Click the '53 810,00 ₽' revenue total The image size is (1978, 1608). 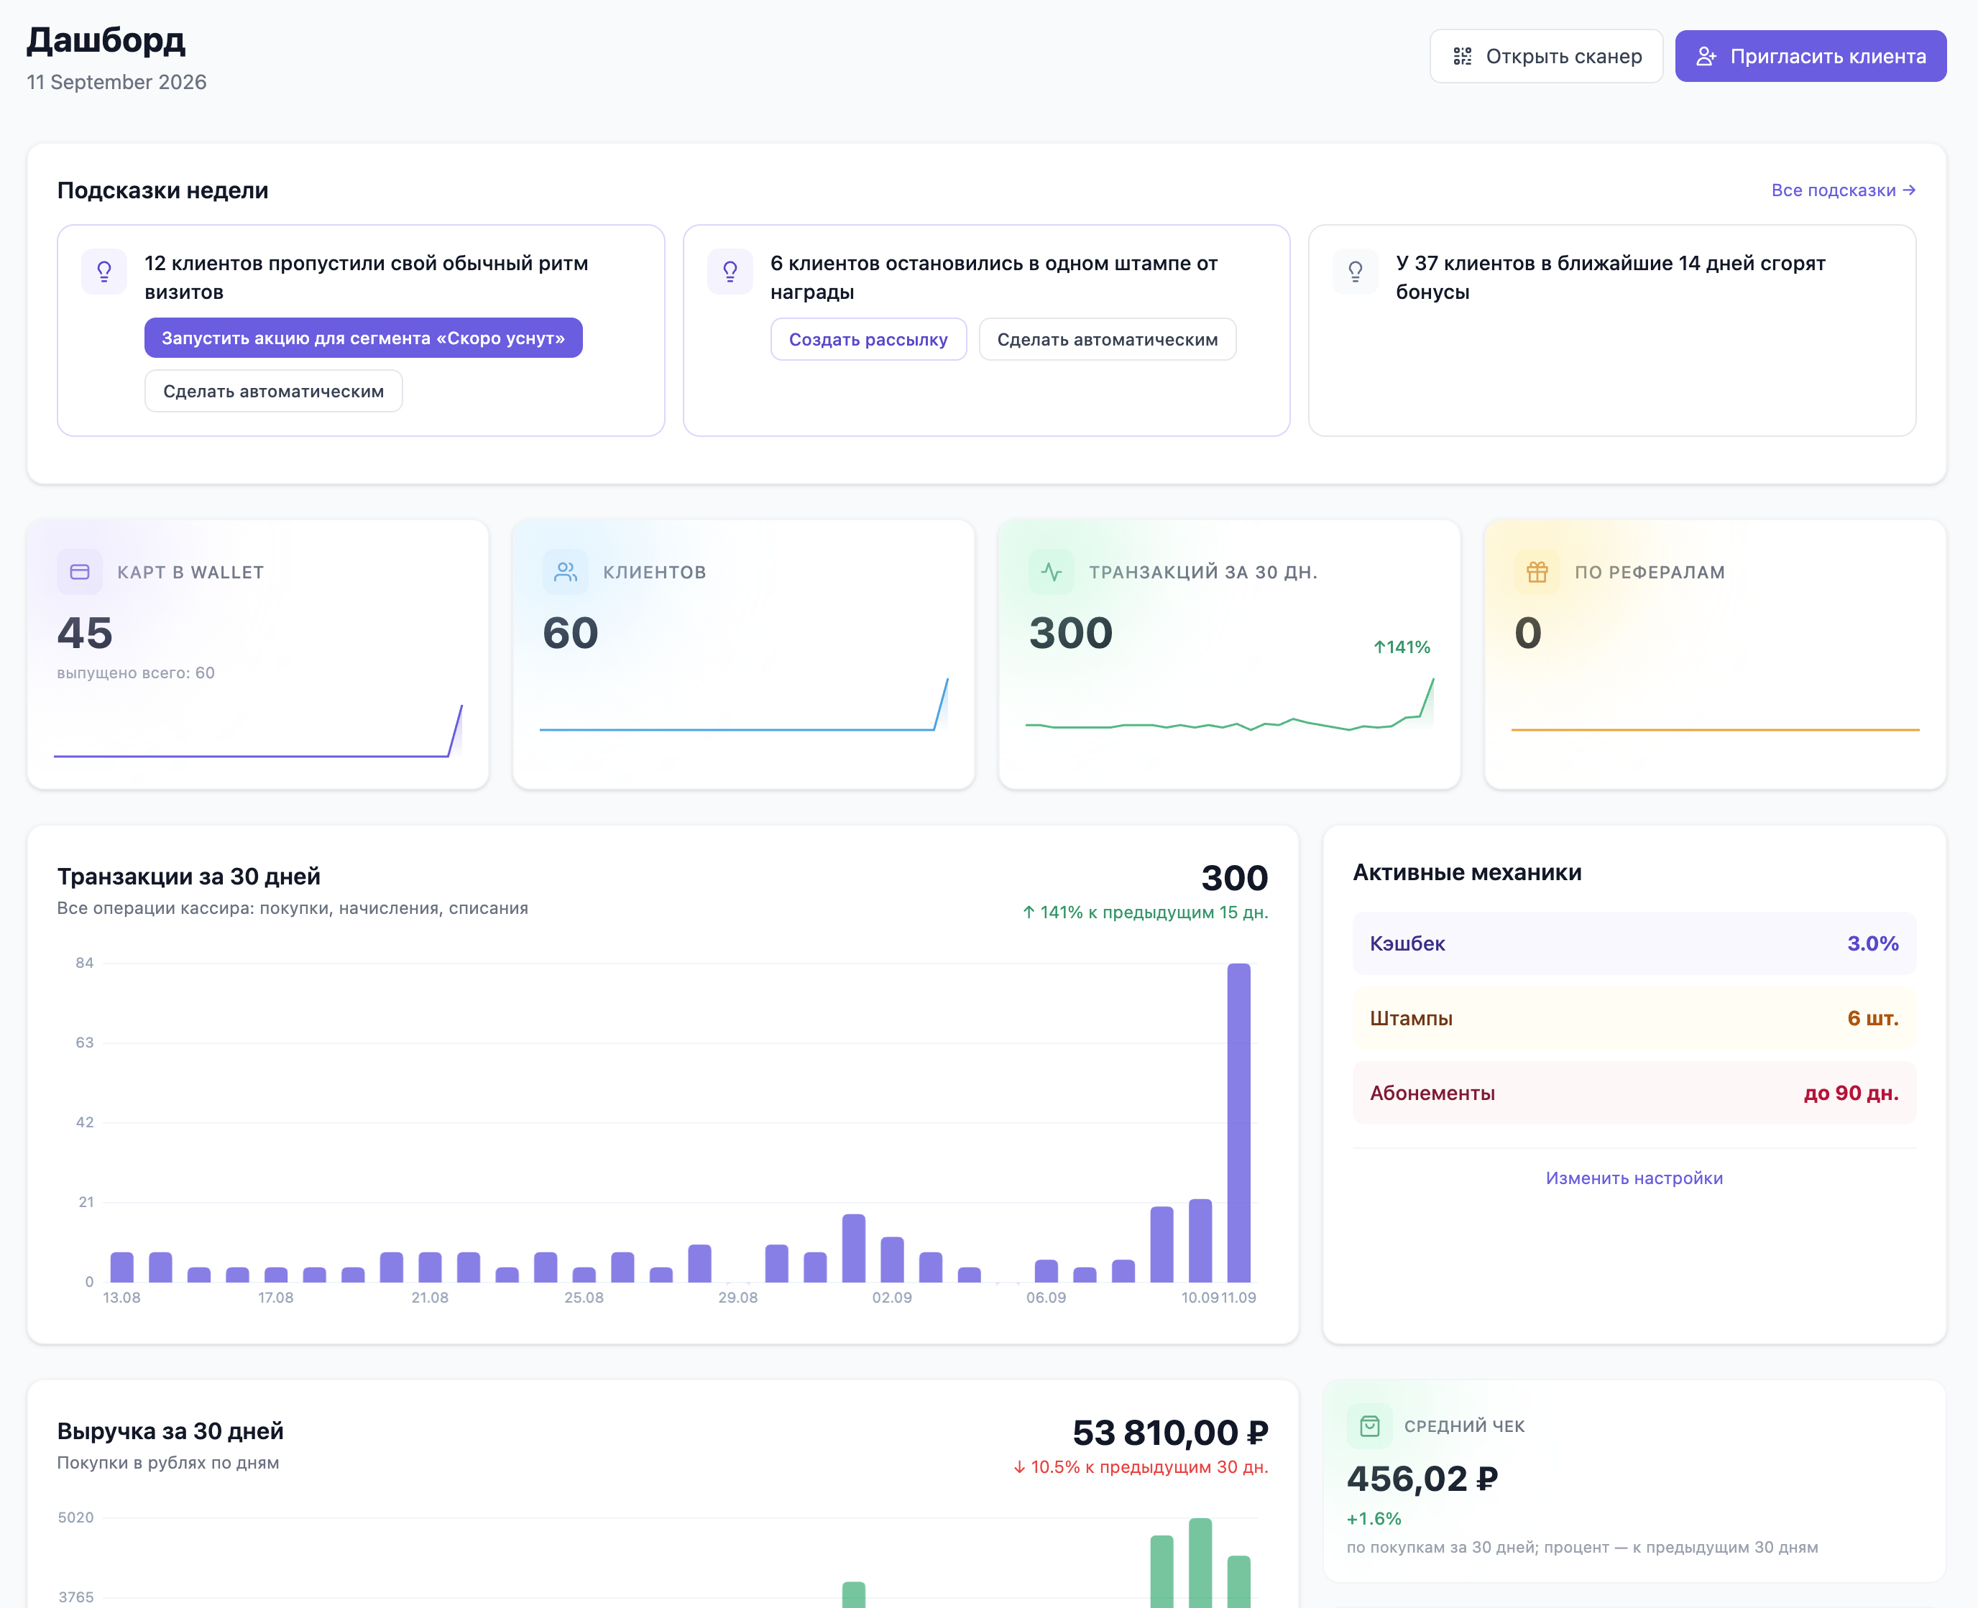1170,1433
